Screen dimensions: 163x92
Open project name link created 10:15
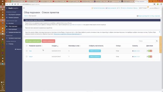pos(30,51)
